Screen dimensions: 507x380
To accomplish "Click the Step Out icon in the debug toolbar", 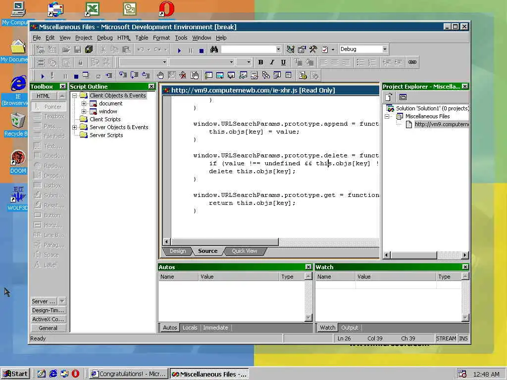I will click(x=146, y=75).
